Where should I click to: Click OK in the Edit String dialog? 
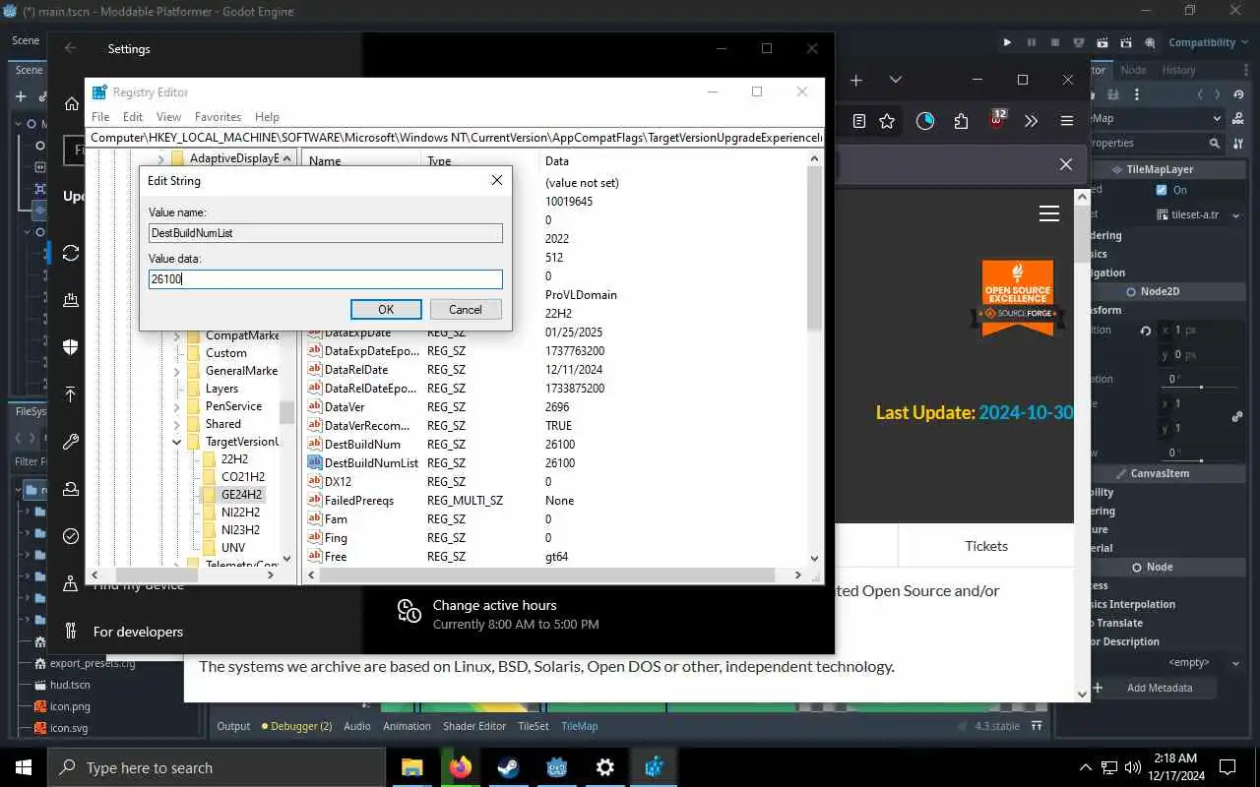click(x=386, y=309)
